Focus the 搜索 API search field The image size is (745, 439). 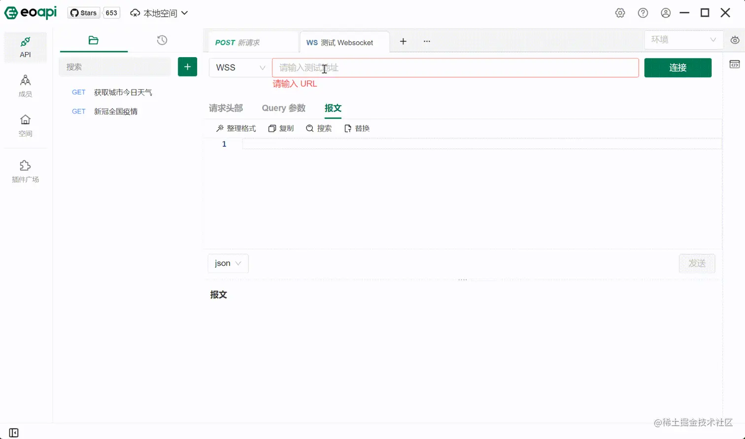coord(115,67)
